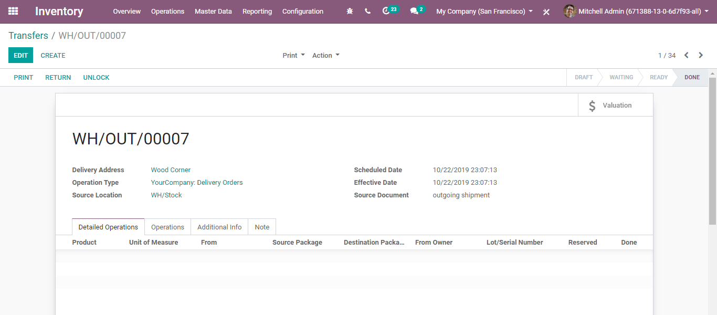
Task: Switch to the Detailed Operations tab
Action: pyautogui.click(x=108, y=227)
